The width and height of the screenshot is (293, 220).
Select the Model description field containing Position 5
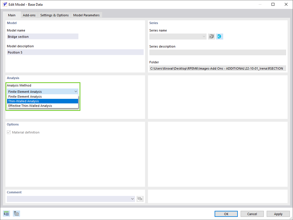(75, 52)
